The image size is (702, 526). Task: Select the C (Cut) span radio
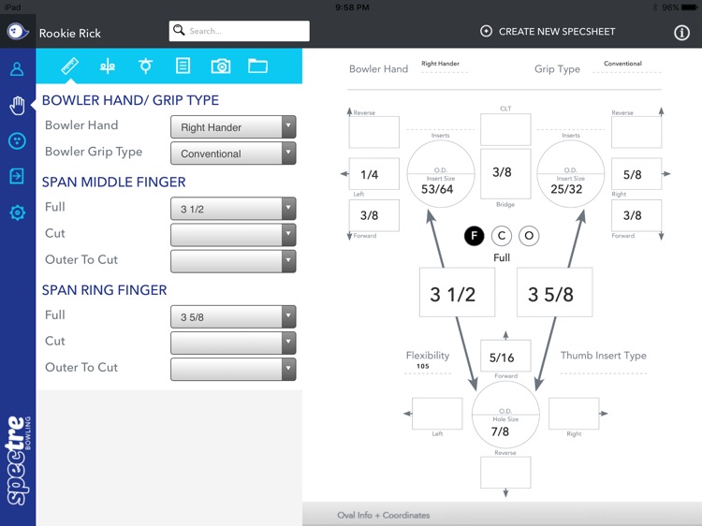click(502, 236)
